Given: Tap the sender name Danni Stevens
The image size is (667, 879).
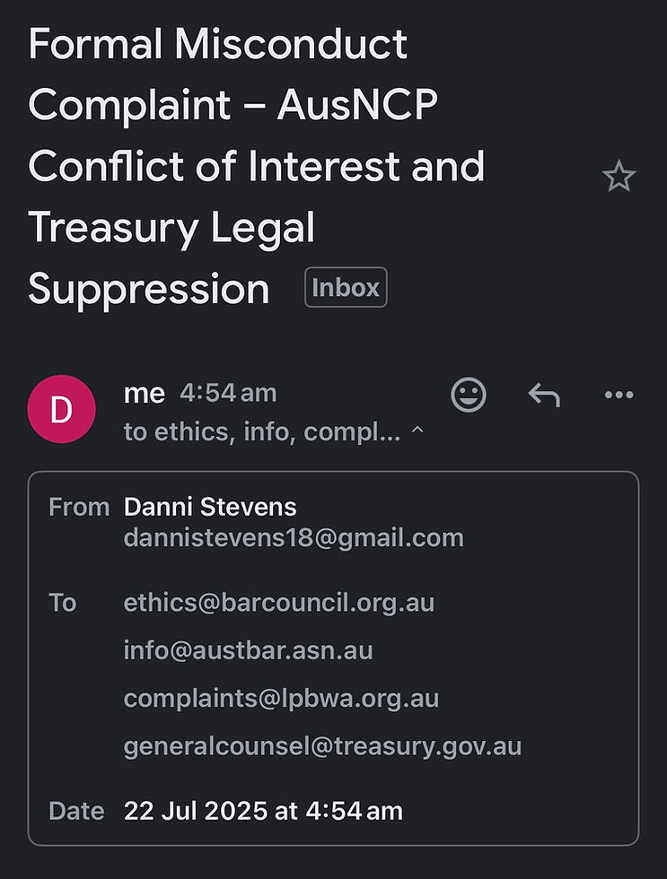Looking at the screenshot, I should point(210,507).
